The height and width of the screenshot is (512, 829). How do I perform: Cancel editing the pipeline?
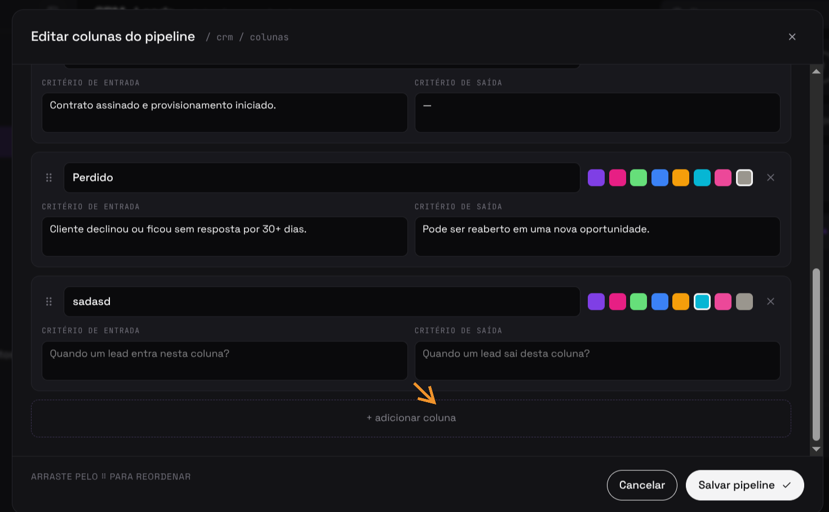click(642, 485)
